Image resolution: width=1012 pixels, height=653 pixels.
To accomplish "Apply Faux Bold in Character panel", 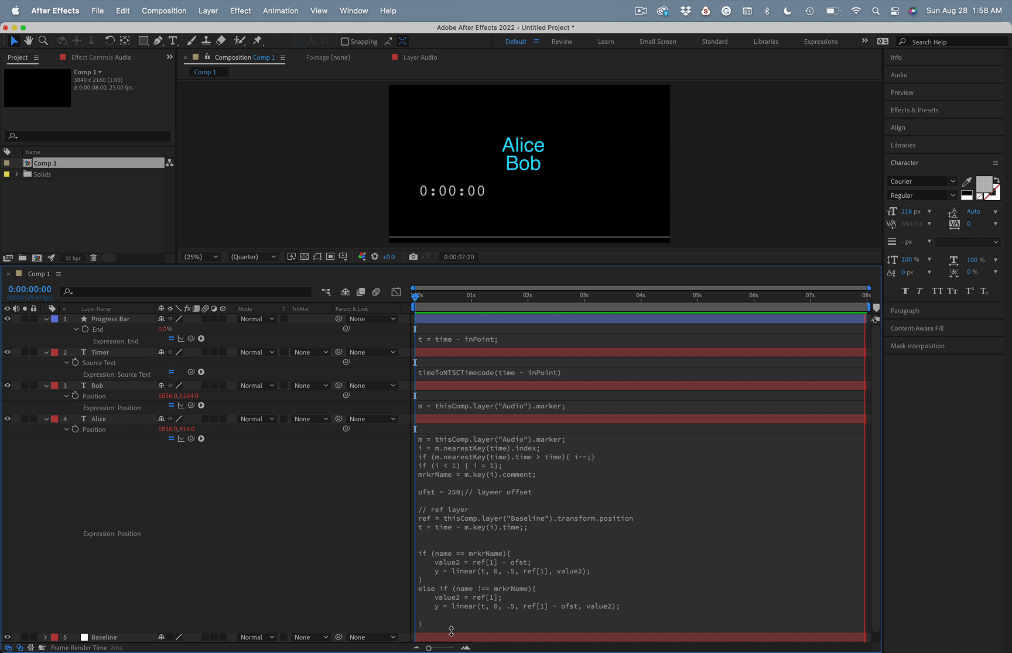I will click(x=905, y=291).
